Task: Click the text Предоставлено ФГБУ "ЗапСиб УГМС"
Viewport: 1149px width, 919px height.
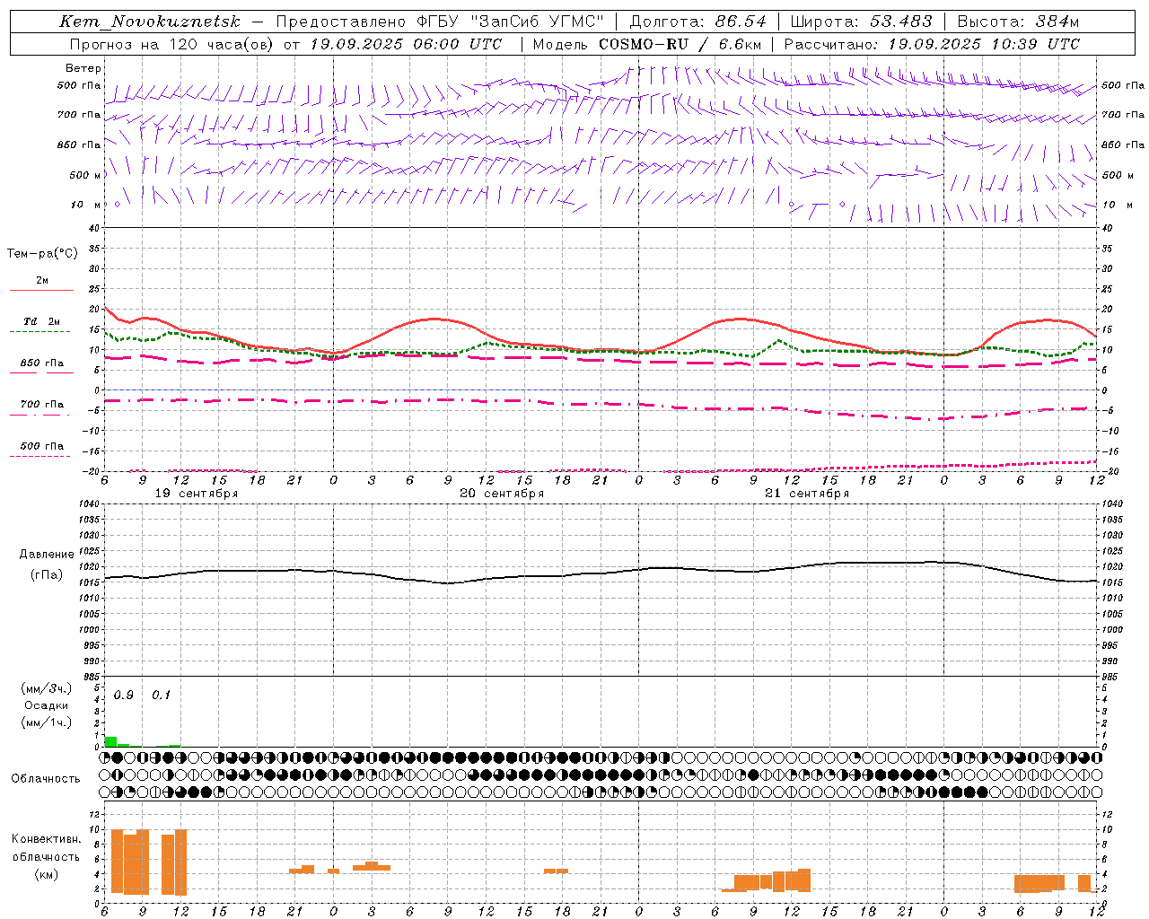Action: (439, 22)
